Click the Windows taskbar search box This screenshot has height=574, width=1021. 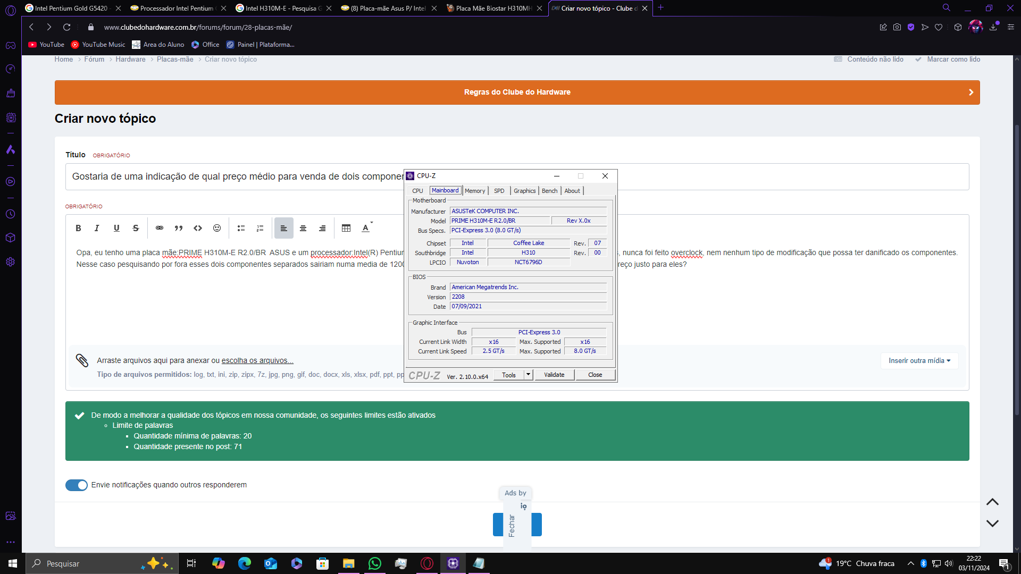click(x=102, y=563)
